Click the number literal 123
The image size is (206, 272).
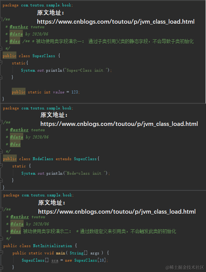coord(75,92)
